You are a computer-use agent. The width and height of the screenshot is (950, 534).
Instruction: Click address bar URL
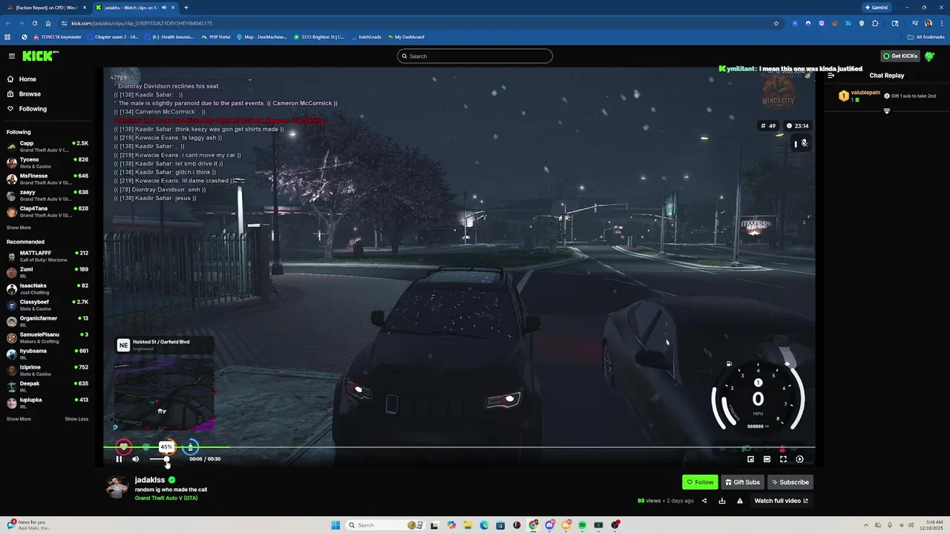pos(142,23)
